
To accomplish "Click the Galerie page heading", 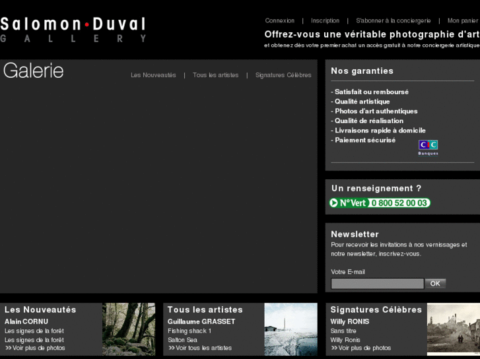I will (x=34, y=71).
